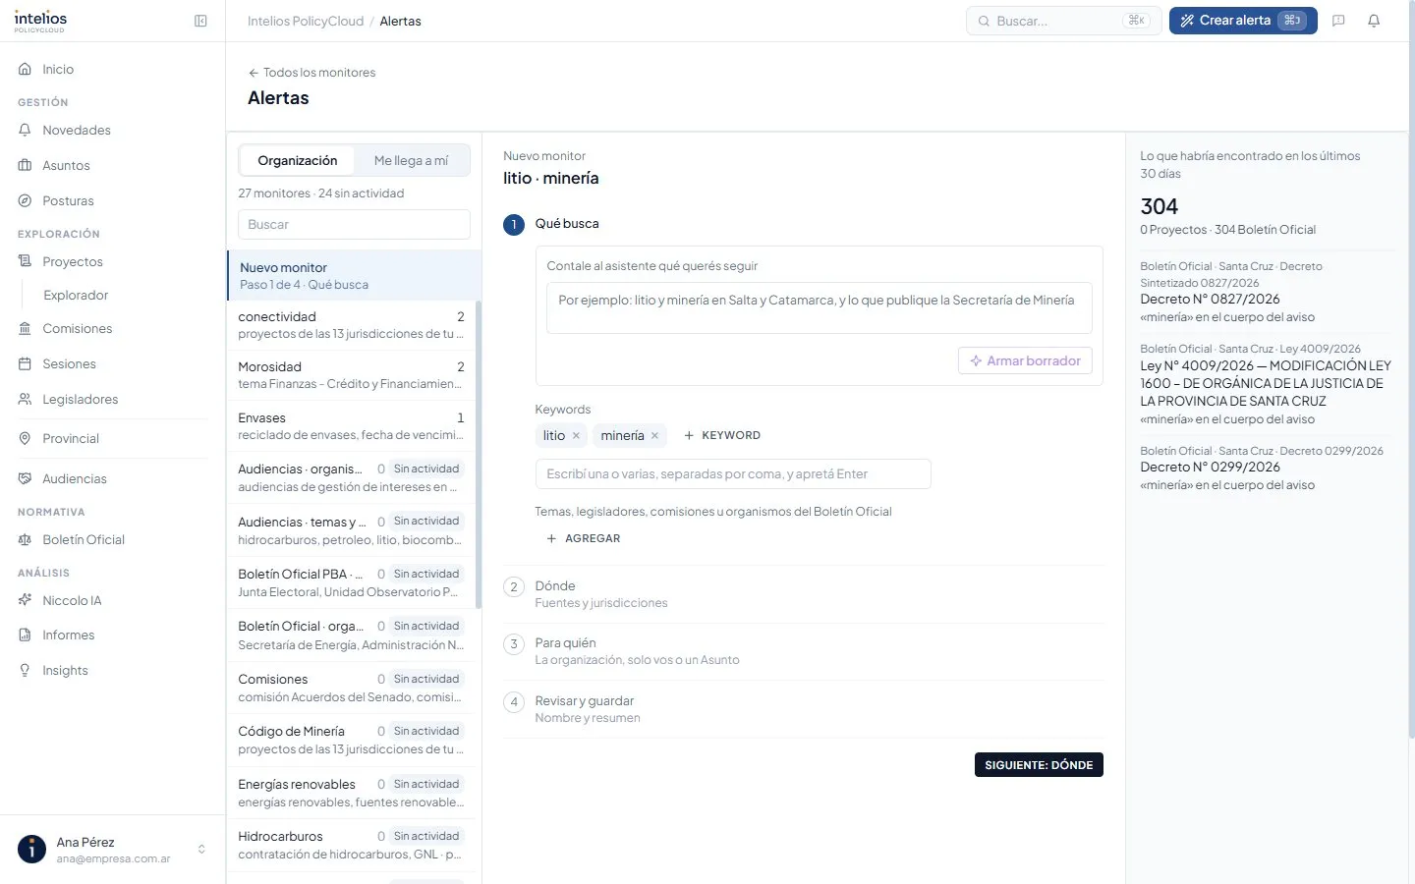1415x884 pixels.
Task: Click the Proyectos icon in sidebar
Action: (26, 262)
